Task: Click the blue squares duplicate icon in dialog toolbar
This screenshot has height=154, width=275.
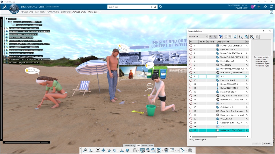Action: (x=246, y=37)
